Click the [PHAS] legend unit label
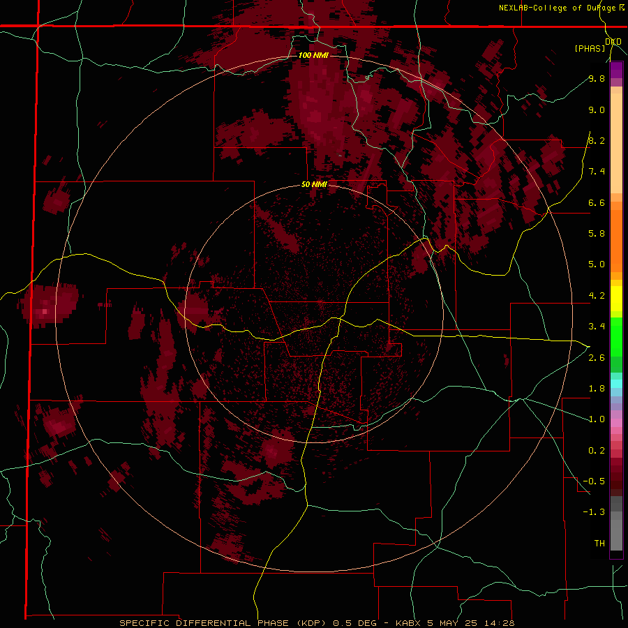This screenshot has width=628, height=628. coord(590,48)
